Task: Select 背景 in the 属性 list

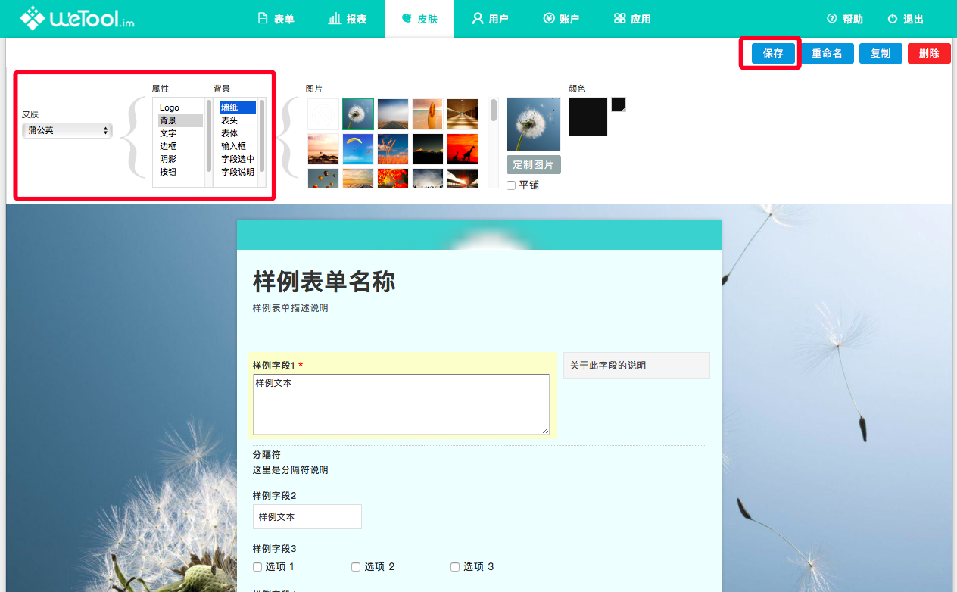Action: pyautogui.click(x=180, y=120)
